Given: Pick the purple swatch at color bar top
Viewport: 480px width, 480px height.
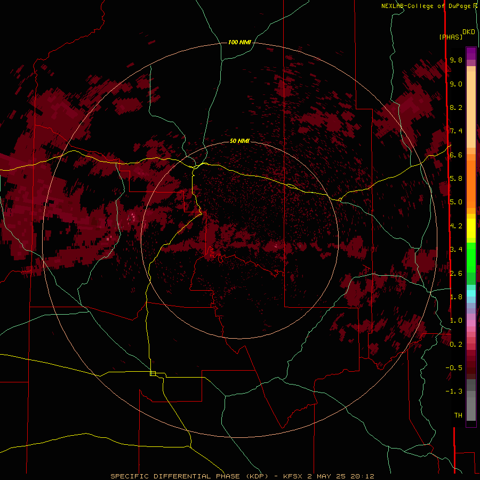Looking at the screenshot, I should 471,53.
